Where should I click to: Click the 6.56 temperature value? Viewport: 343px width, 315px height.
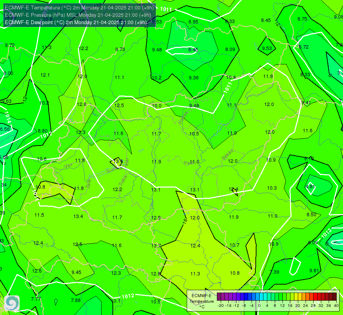click(x=5, y=129)
